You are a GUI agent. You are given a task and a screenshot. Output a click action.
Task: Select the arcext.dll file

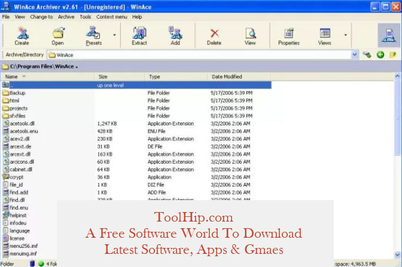point(20,154)
